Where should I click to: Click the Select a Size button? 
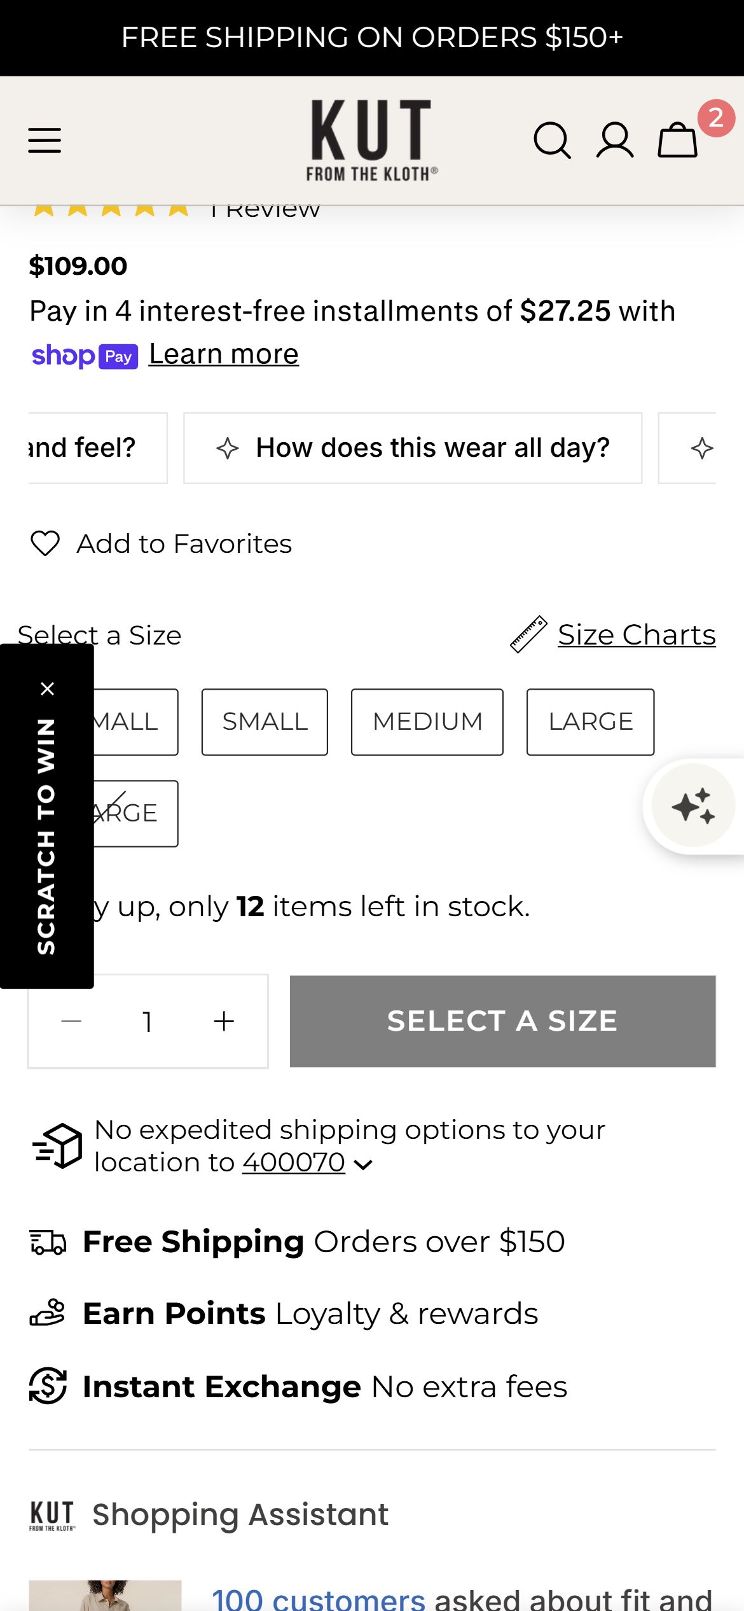[x=503, y=1021]
